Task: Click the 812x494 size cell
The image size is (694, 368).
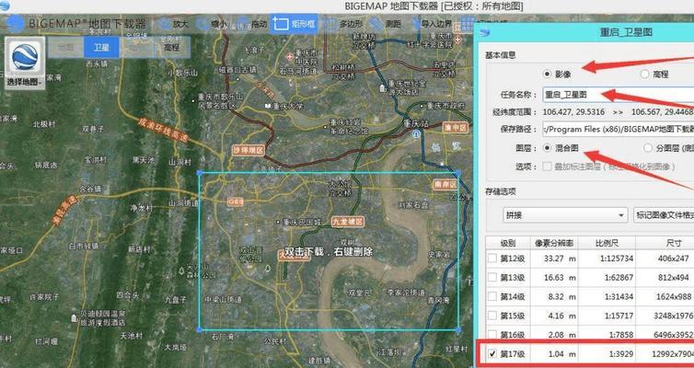Action: (665, 278)
